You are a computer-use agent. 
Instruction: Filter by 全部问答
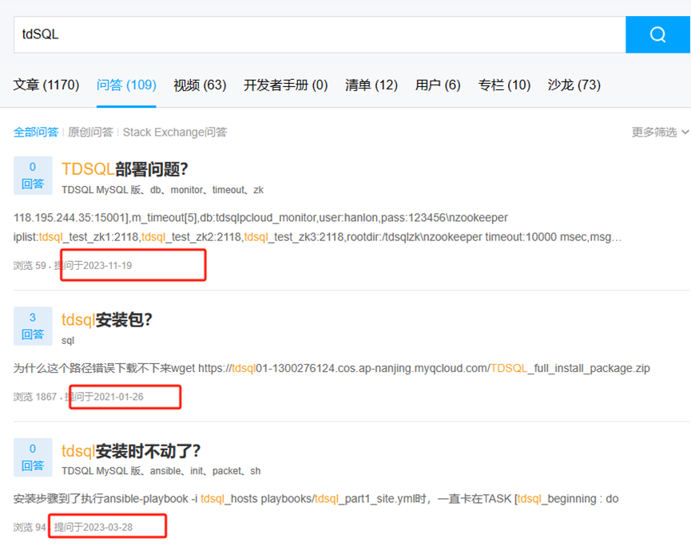pyautogui.click(x=36, y=132)
